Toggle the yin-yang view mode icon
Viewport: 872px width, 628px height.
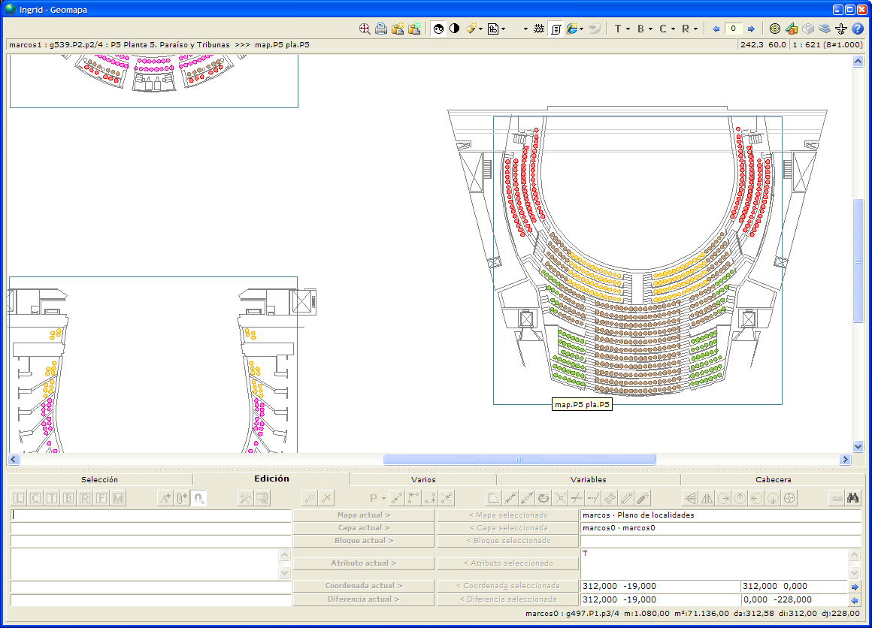[x=438, y=29]
